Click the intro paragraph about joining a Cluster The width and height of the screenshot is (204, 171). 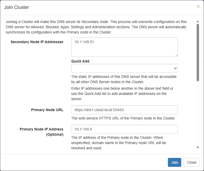(96, 27)
